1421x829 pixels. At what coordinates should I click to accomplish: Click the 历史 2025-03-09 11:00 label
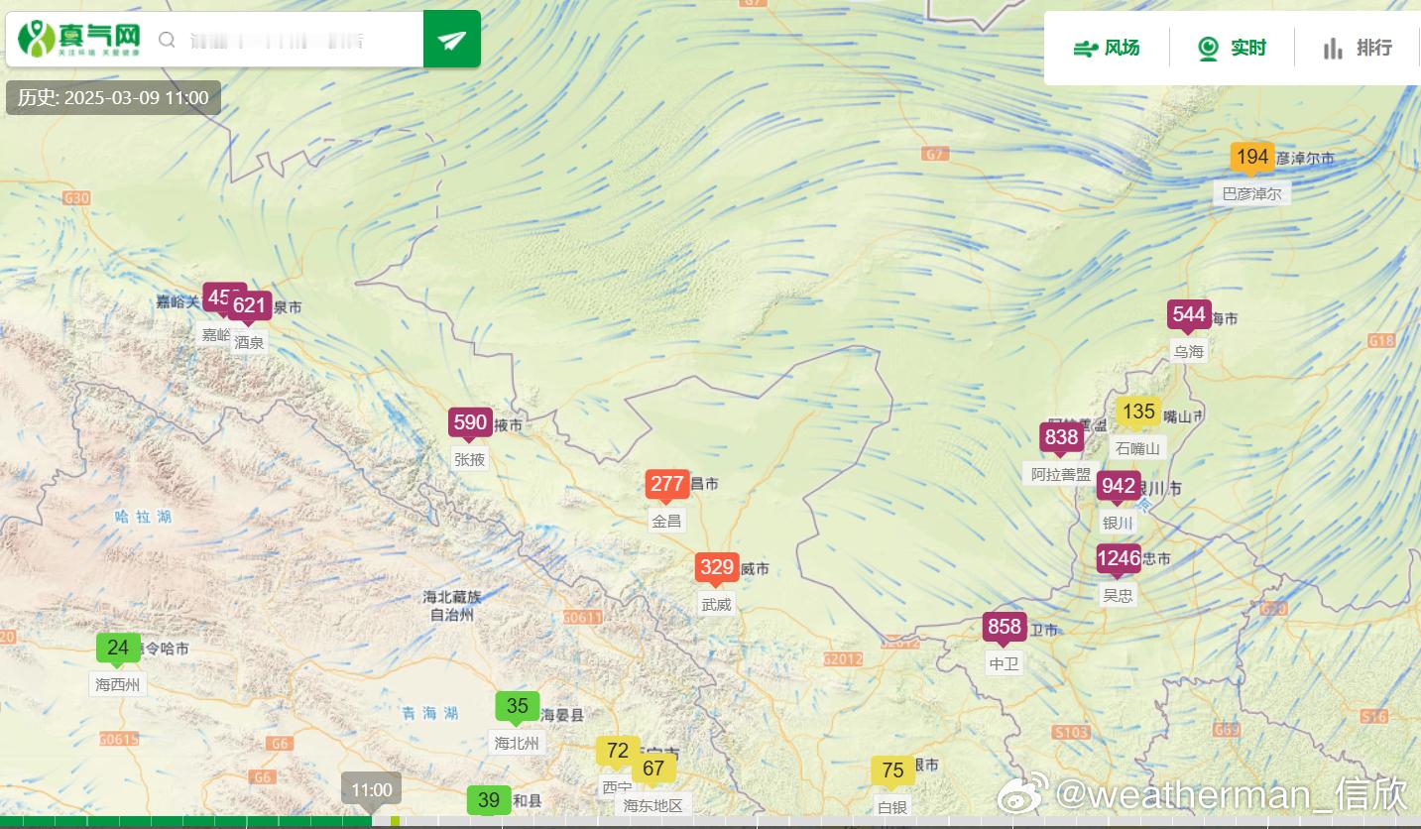tap(113, 97)
